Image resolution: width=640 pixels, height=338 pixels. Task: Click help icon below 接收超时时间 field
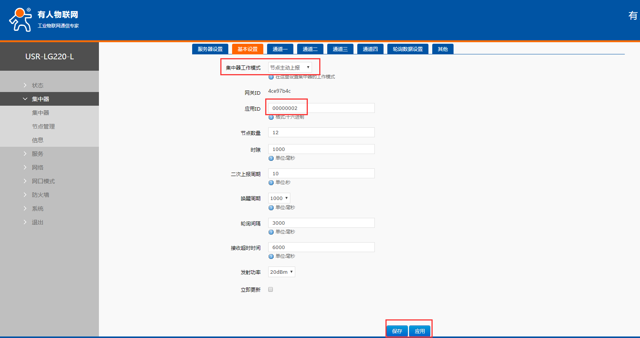tap(271, 256)
